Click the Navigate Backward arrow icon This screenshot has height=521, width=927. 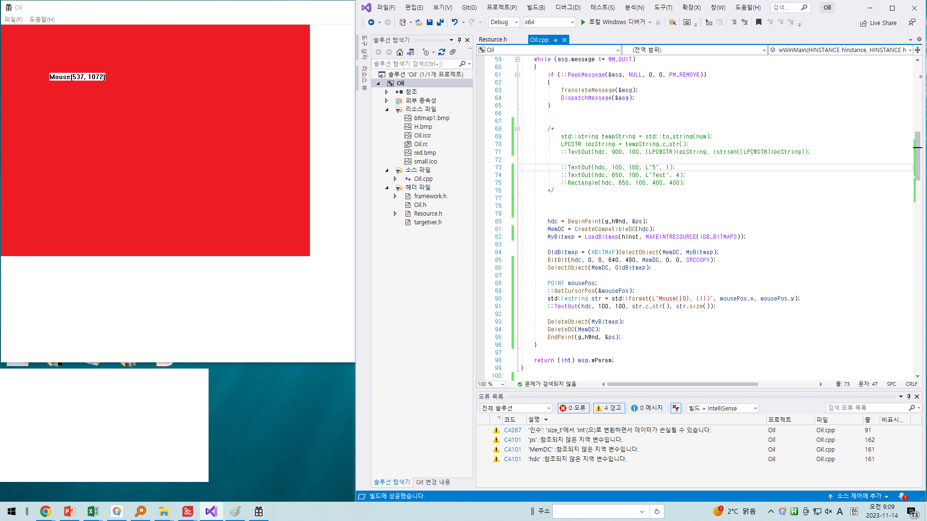pyautogui.click(x=371, y=22)
